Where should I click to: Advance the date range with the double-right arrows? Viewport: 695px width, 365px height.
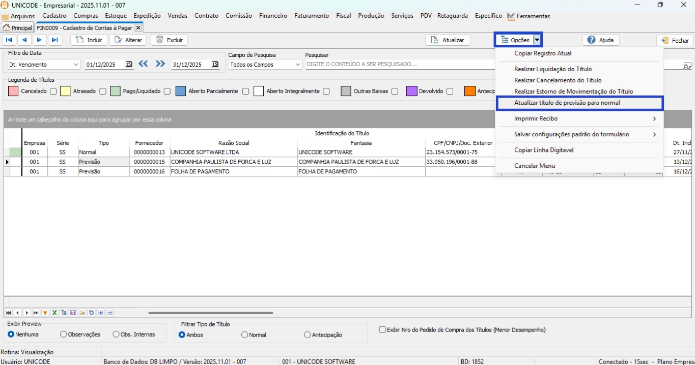(160, 64)
